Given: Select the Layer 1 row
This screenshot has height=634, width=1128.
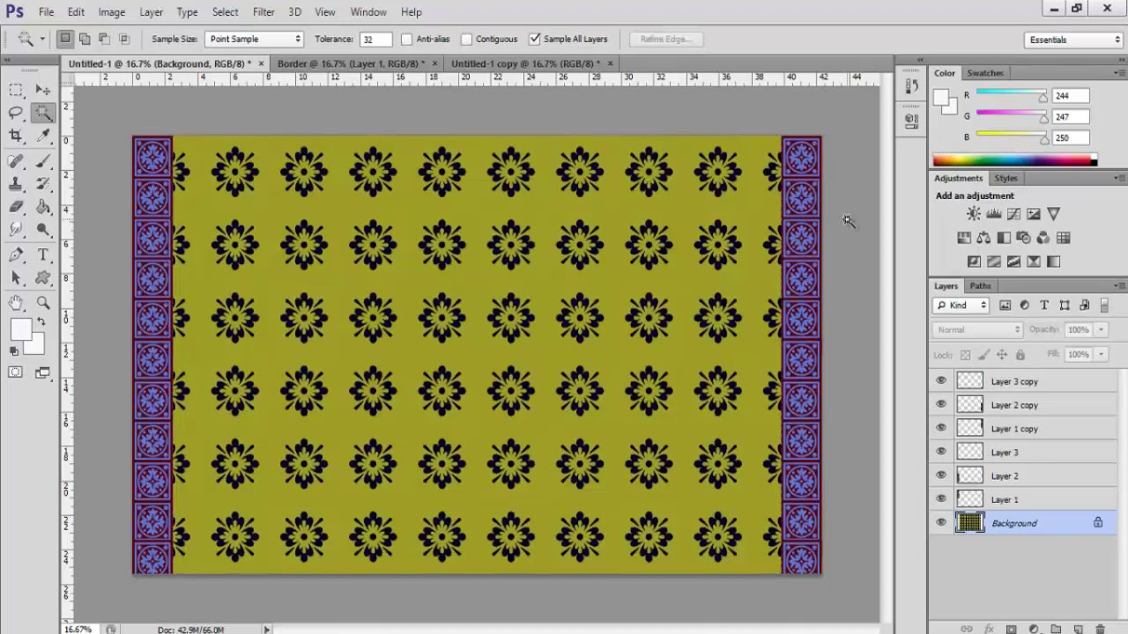Looking at the screenshot, I should pyautogui.click(x=1024, y=499).
